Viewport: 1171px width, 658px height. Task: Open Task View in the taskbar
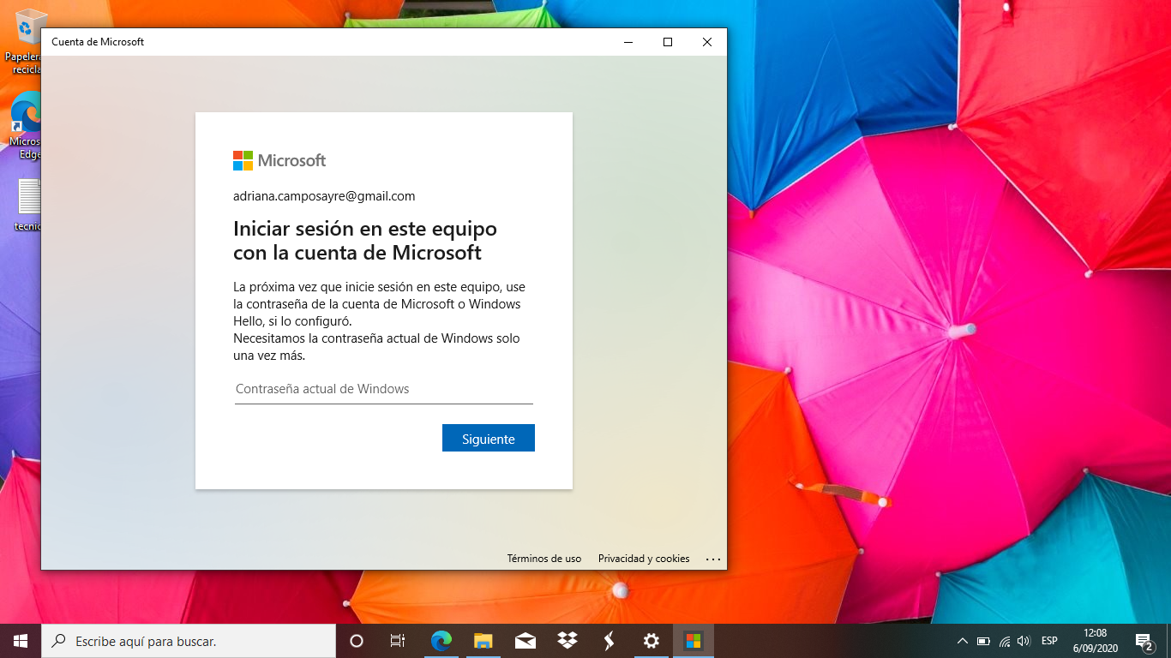tap(398, 641)
